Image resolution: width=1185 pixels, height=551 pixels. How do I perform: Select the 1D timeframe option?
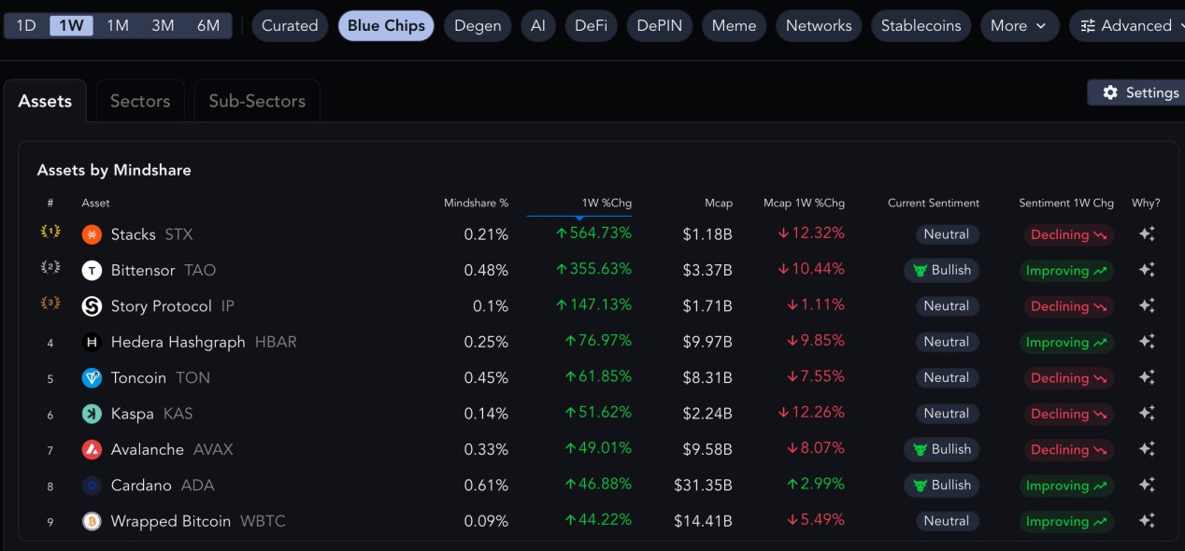tap(26, 25)
